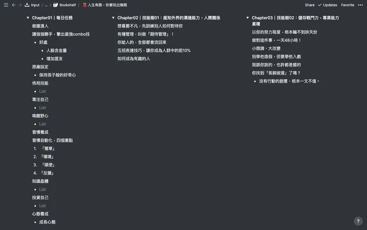Collapse the Chapter01 toggle triangle
367x230 pixels.
tap(28, 18)
